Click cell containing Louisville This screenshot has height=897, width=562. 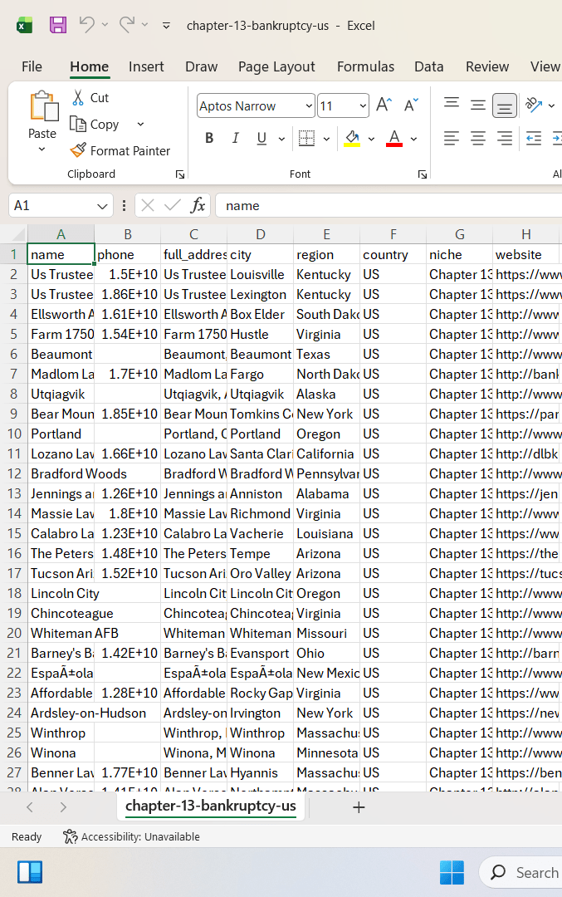[x=260, y=275]
